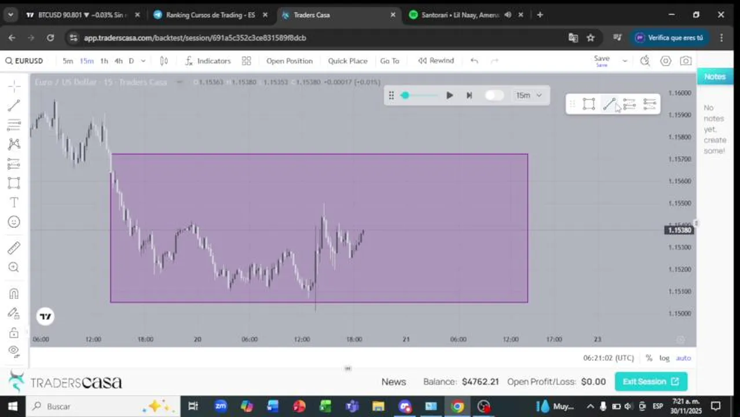This screenshot has width=740, height=417.
Task: Toggle the switch in replay toolbar
Action: coord(494,96)
